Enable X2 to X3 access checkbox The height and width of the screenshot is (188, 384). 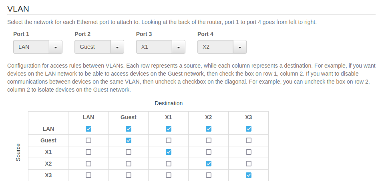pos(249,164)
